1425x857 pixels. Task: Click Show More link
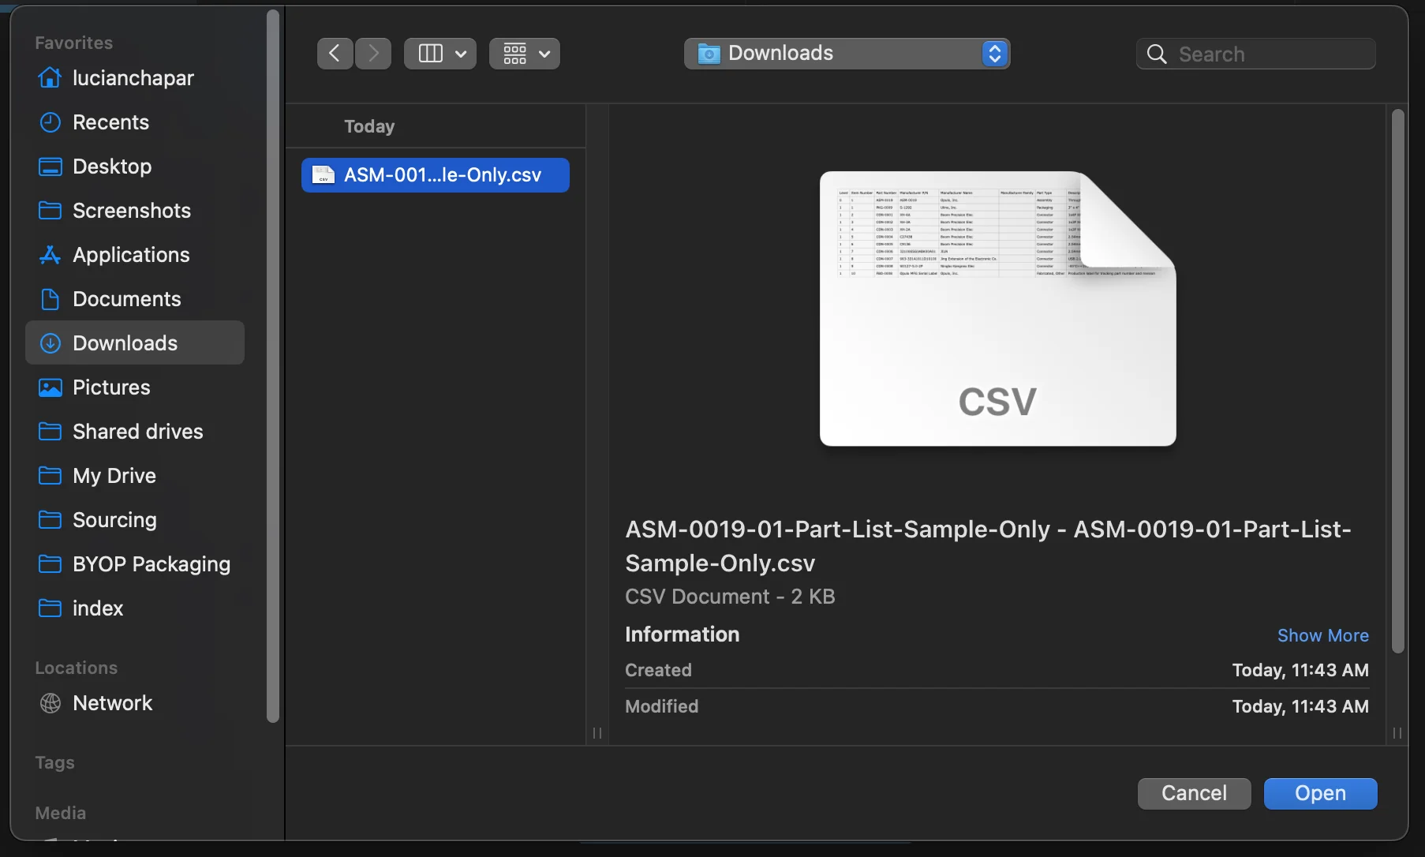[x=1322, y=635]
